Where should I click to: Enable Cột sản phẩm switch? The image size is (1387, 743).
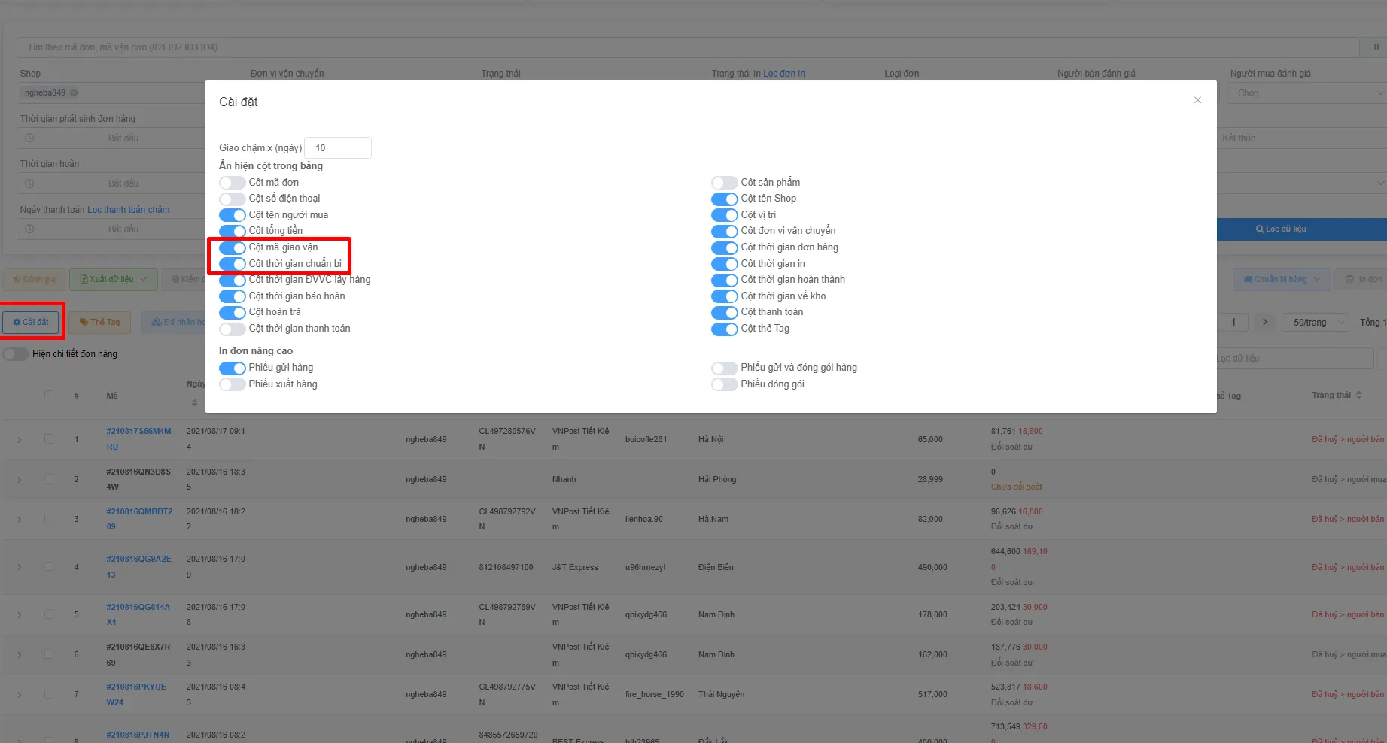click(725, 183)
